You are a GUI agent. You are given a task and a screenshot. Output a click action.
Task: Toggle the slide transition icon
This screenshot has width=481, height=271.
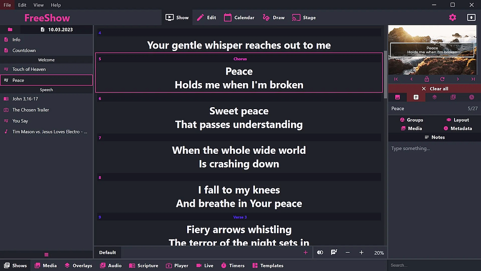click(320, 253)
